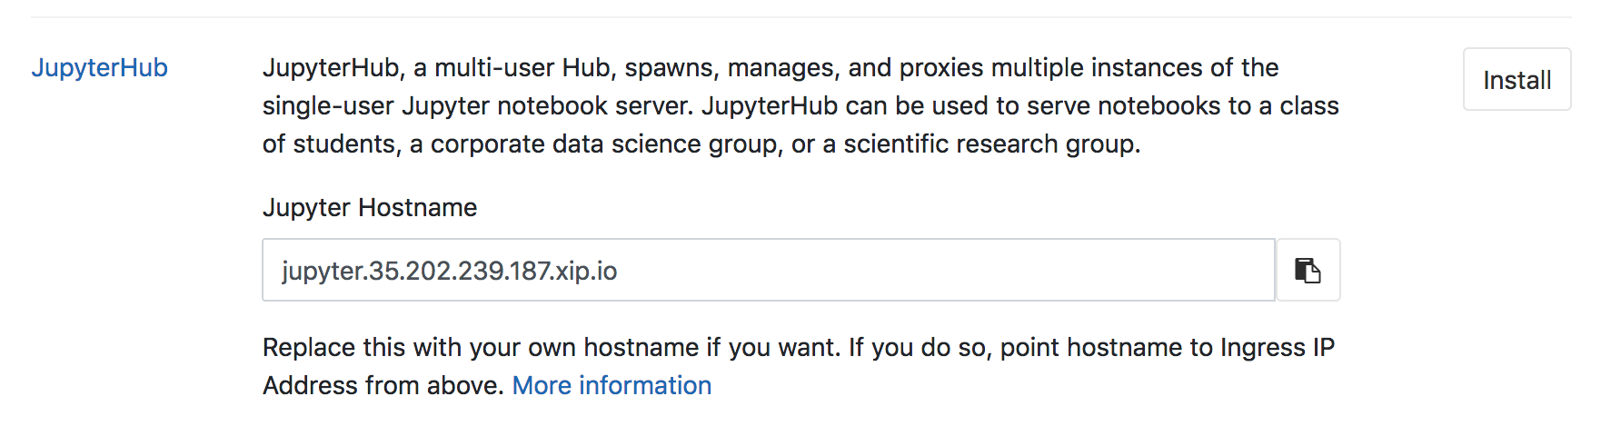
Task: Click the horizontal divider above JupyterHub
Action: coord(800,17)
